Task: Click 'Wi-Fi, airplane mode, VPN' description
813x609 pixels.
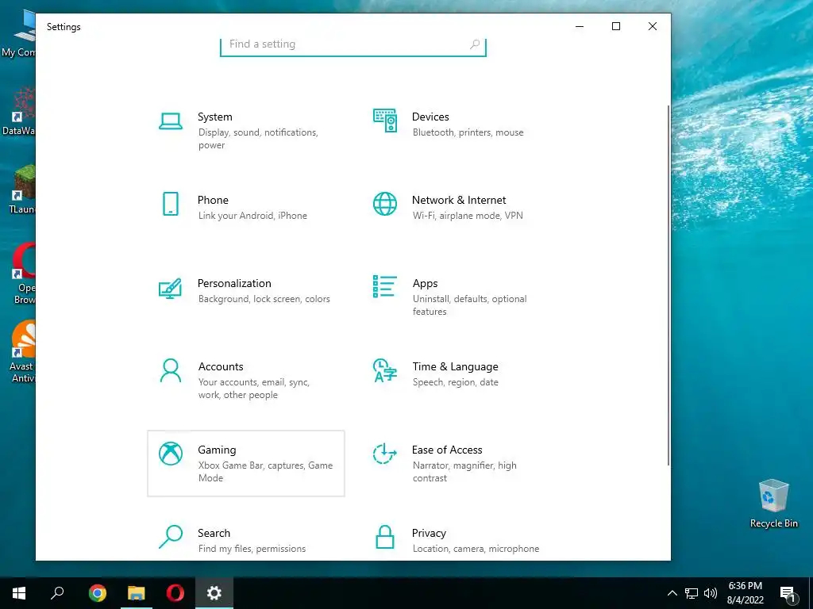Action: [x=468, y=216]
